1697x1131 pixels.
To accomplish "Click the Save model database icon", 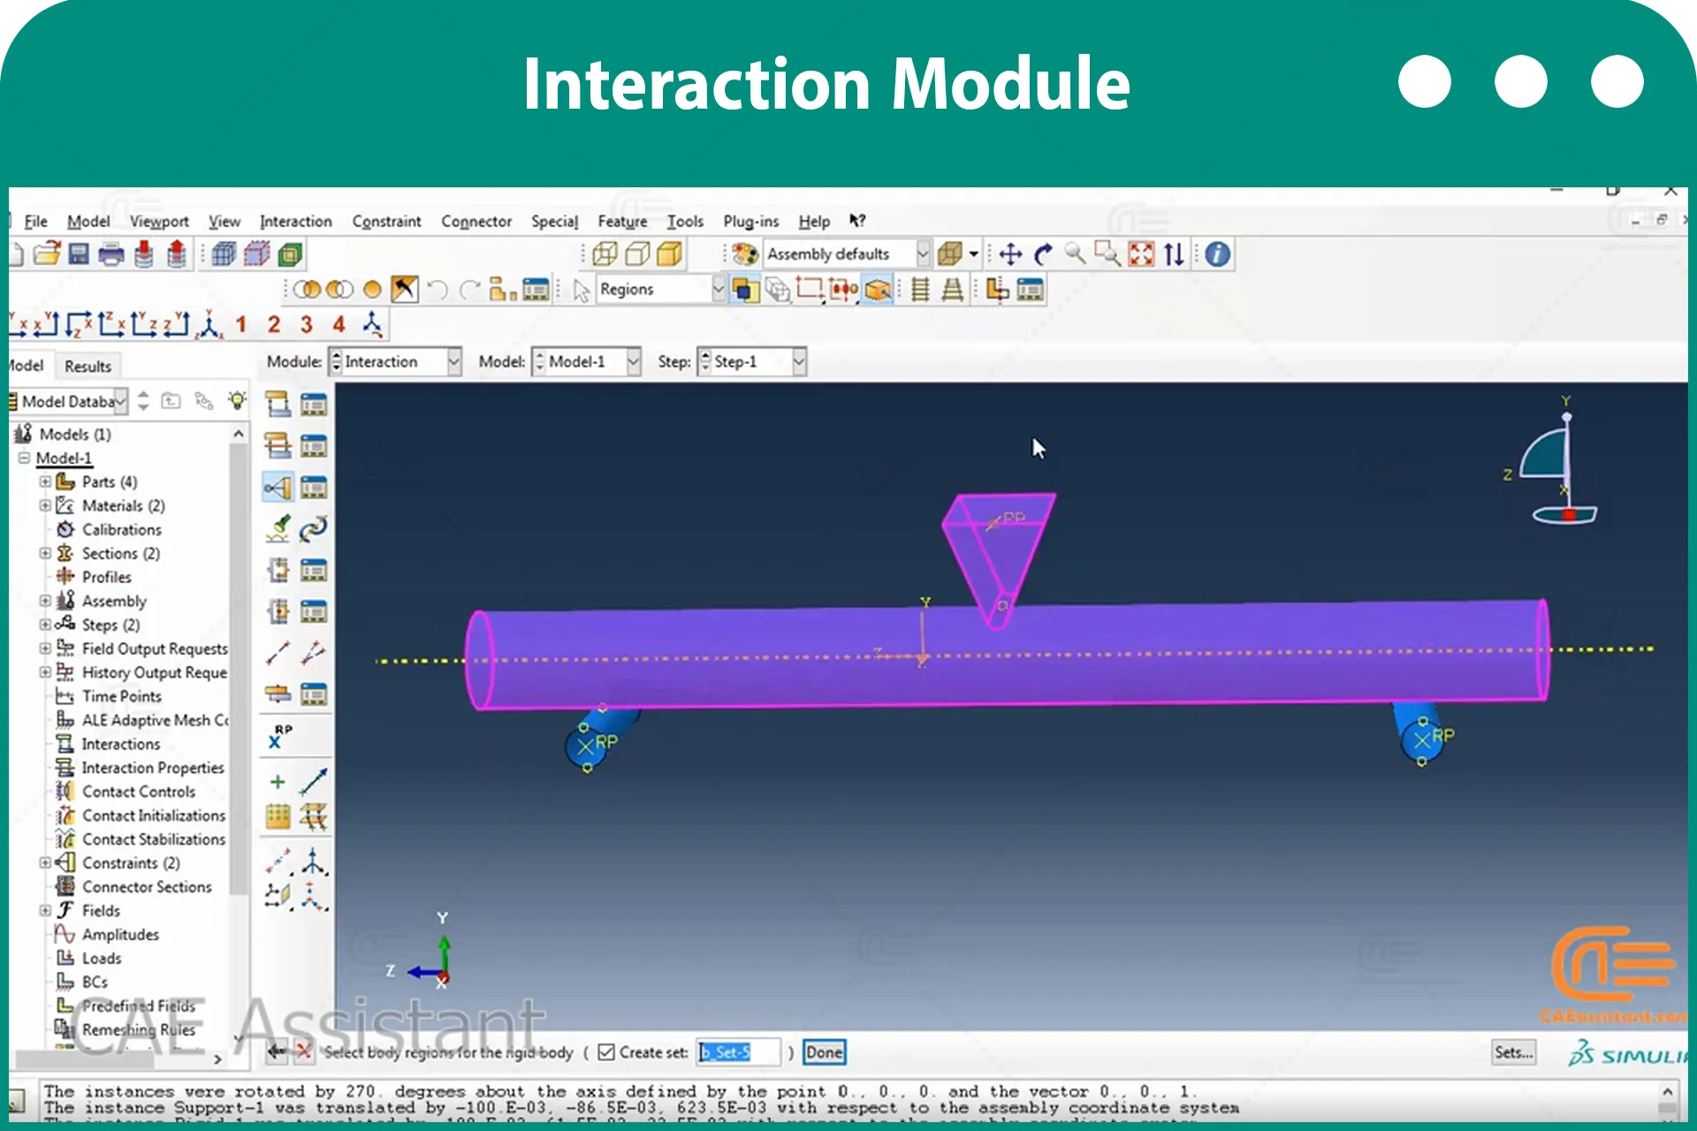I will [x=79, y=254].
